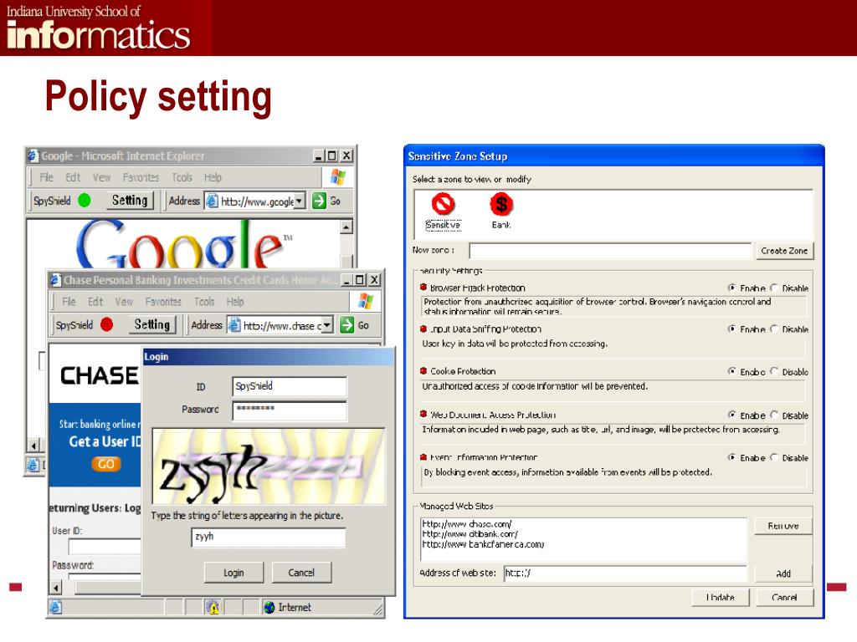Click Cancel button in Sensitive Zone Setup
The width and height of the screenshot is (857, 642).
pyautogui.click(x=784, y=597)
